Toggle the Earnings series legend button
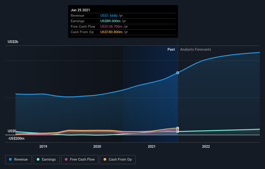265x169 pixels. click(x=46, y=160)
